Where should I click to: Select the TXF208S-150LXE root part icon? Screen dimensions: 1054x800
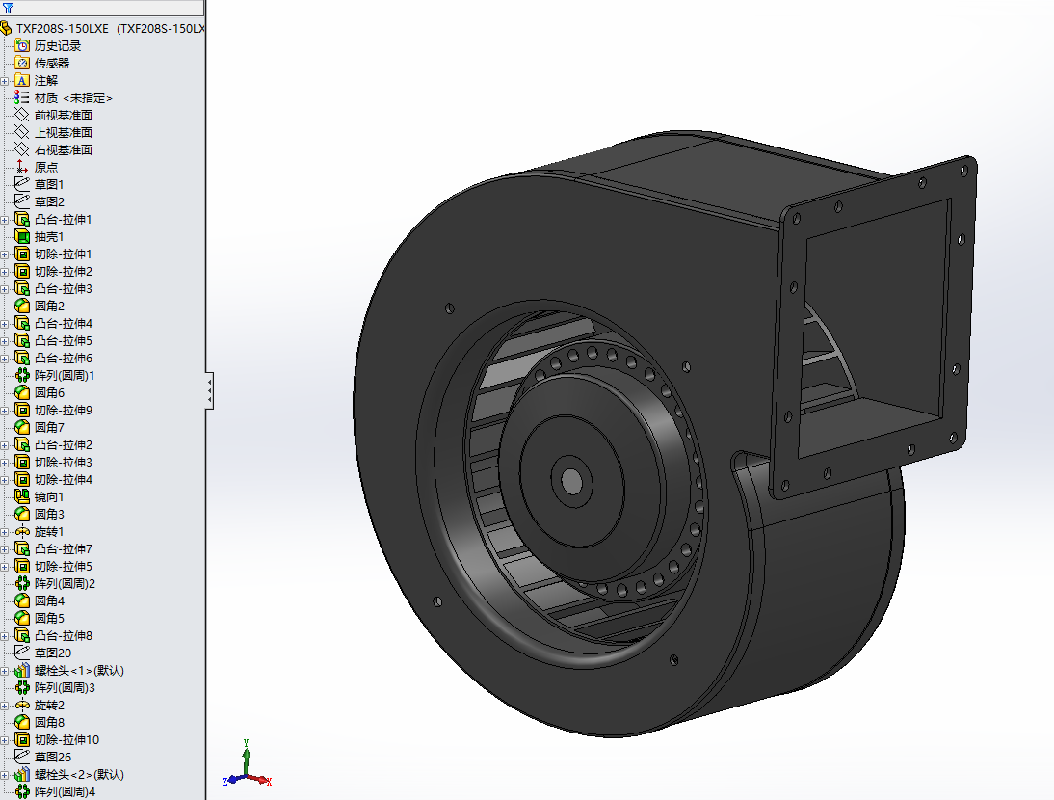tap(6, 28)
